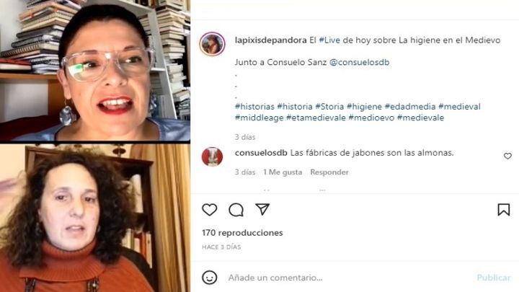Viewport: 519px width, 292px height.
Task: Like the post with the heart icon
Action: pos(210,210)
